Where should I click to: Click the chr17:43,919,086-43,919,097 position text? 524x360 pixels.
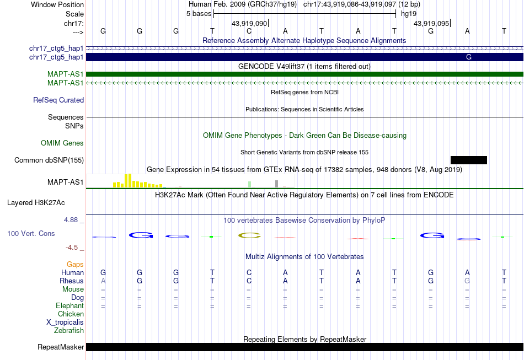coord(350,4)
